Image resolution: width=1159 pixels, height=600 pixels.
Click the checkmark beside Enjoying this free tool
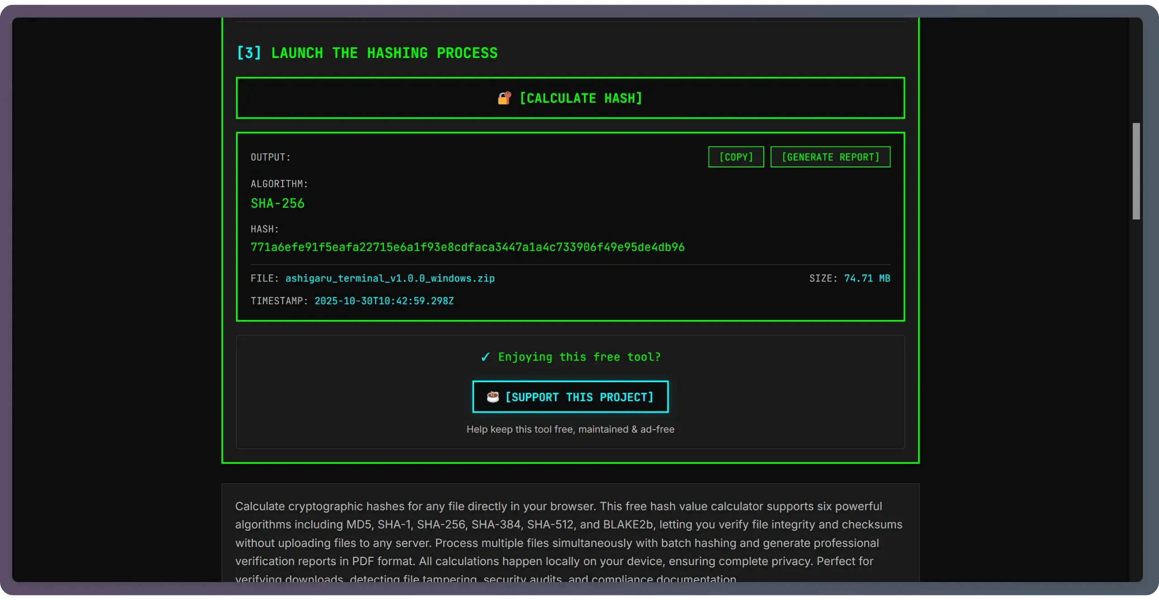tap(485, 357)
